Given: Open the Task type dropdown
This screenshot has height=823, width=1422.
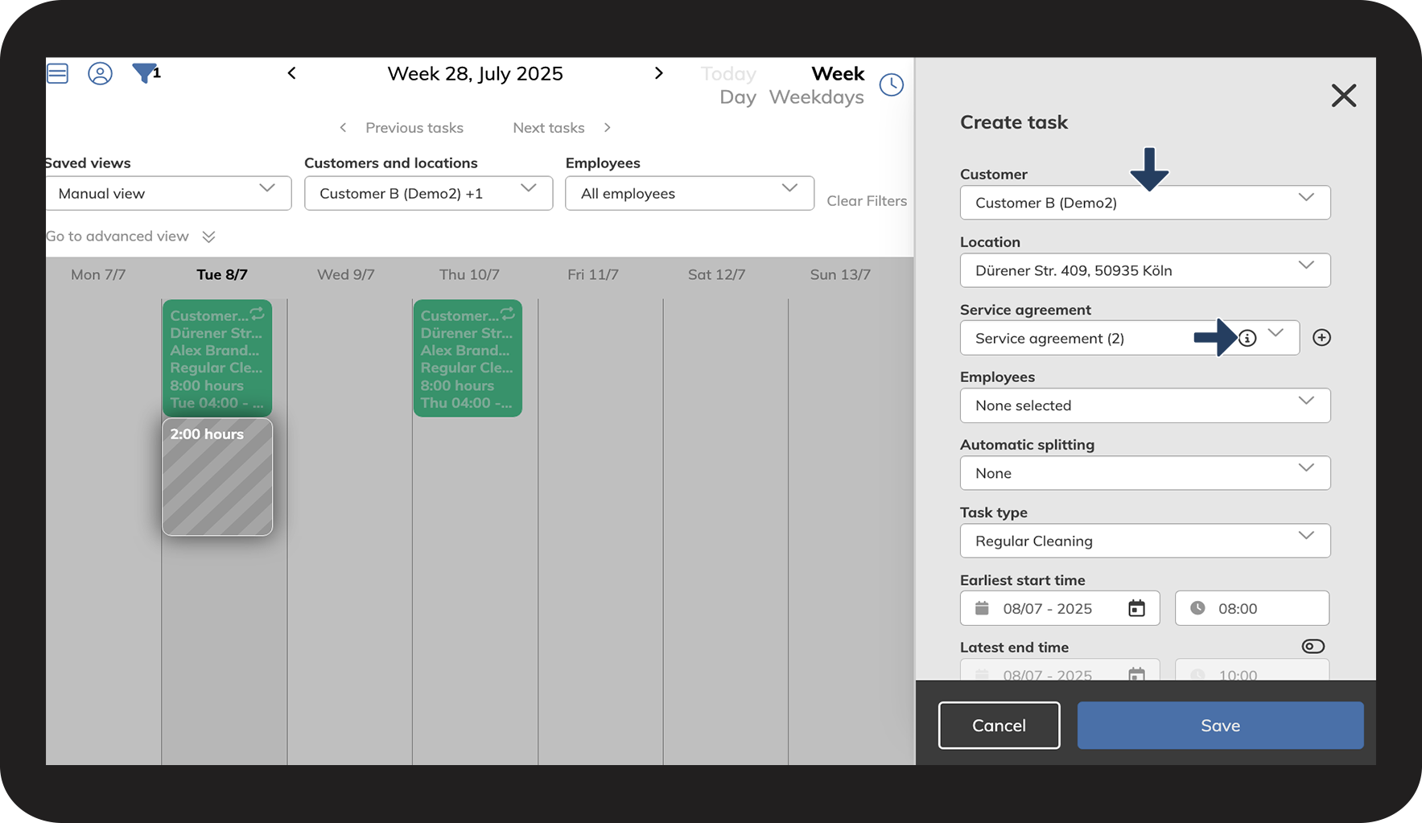Looking at the screenshot, I should 1145,541.
